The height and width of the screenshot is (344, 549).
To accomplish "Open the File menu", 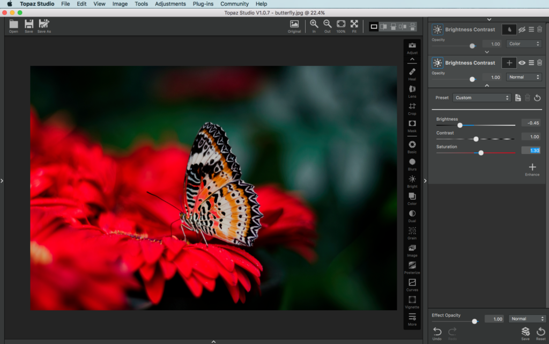I will coord(65,4).
